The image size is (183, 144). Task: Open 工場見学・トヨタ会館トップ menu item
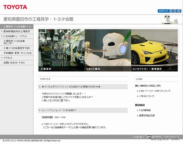(x=17, y=27)
